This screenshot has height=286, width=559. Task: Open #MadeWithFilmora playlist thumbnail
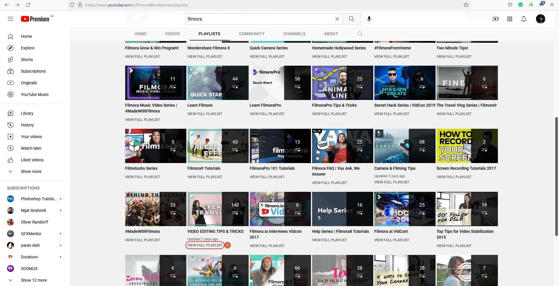coord(155,209)
